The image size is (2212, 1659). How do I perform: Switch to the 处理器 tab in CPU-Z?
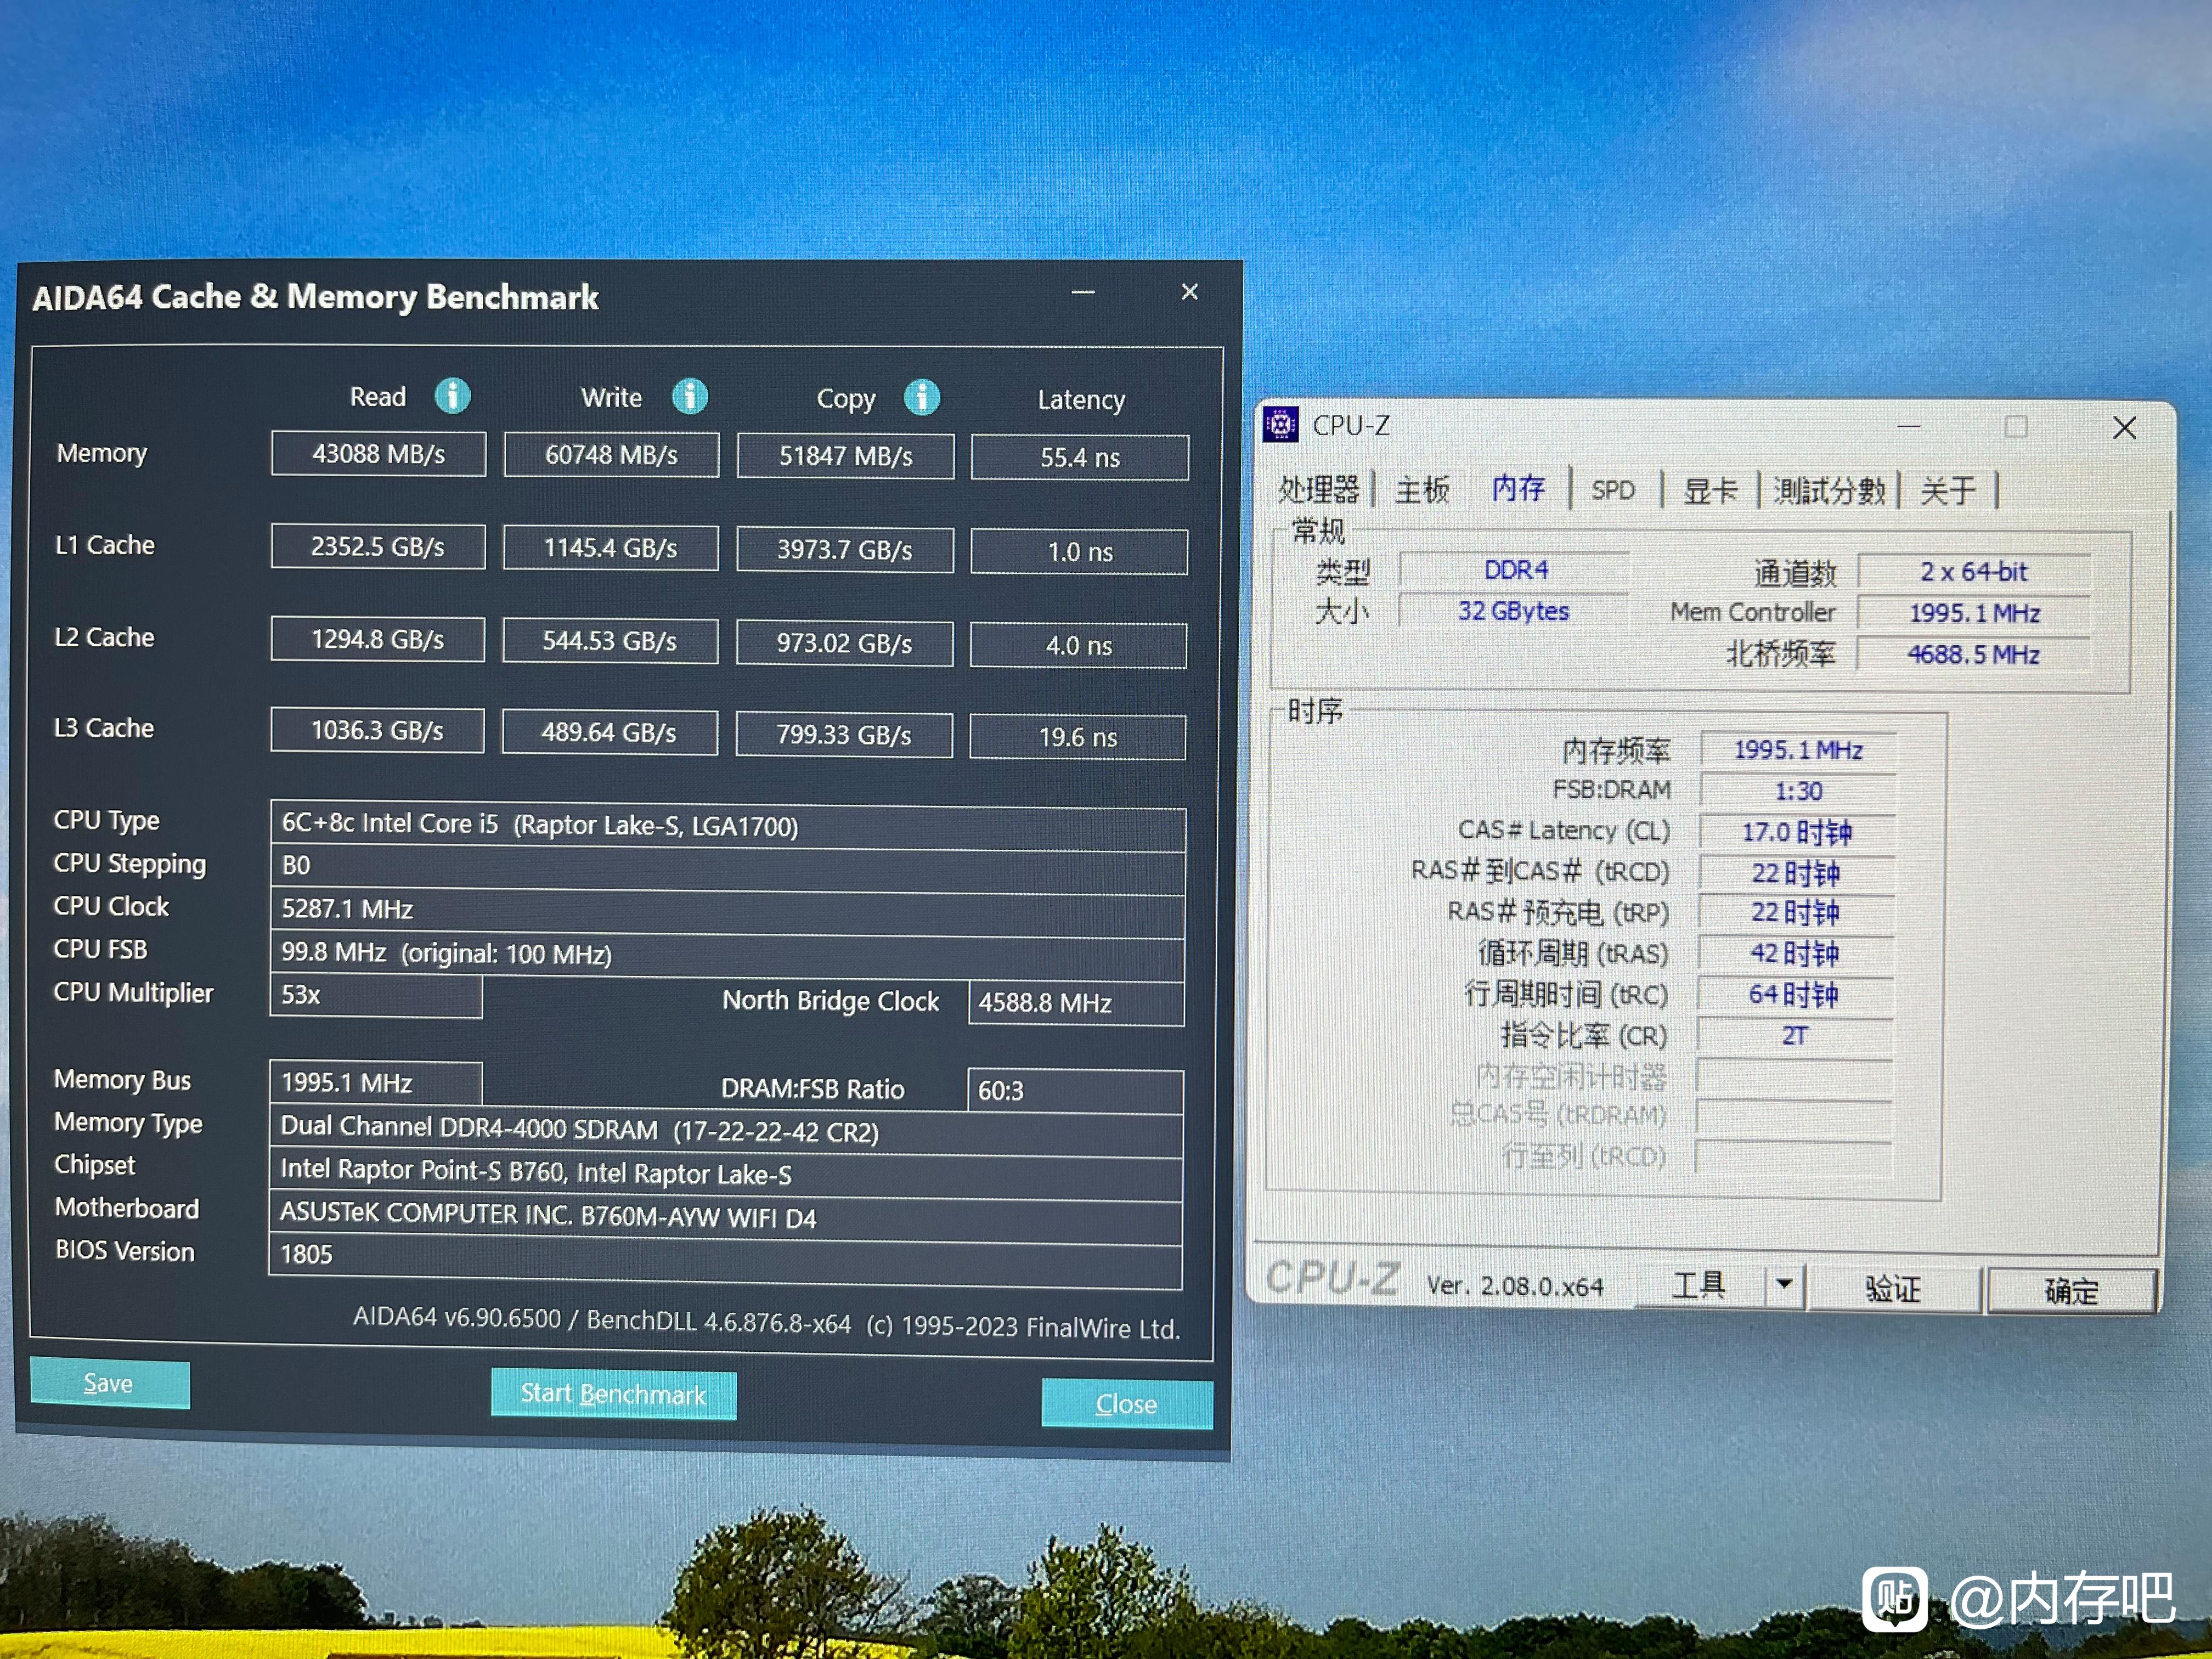(1319, 489)
